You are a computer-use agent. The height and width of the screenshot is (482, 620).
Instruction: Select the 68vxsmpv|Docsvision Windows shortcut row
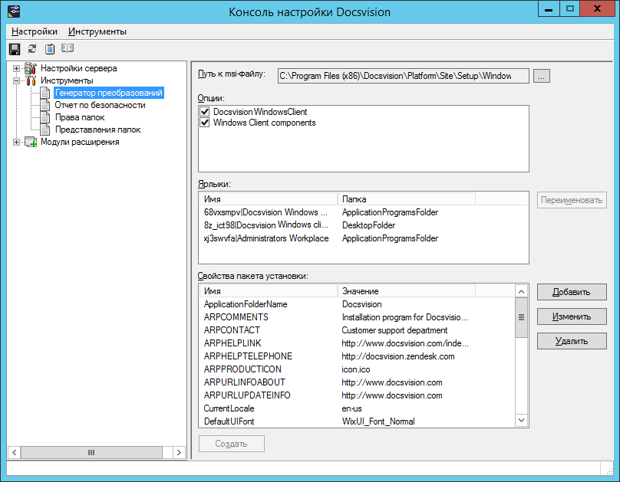click(364, 212)
